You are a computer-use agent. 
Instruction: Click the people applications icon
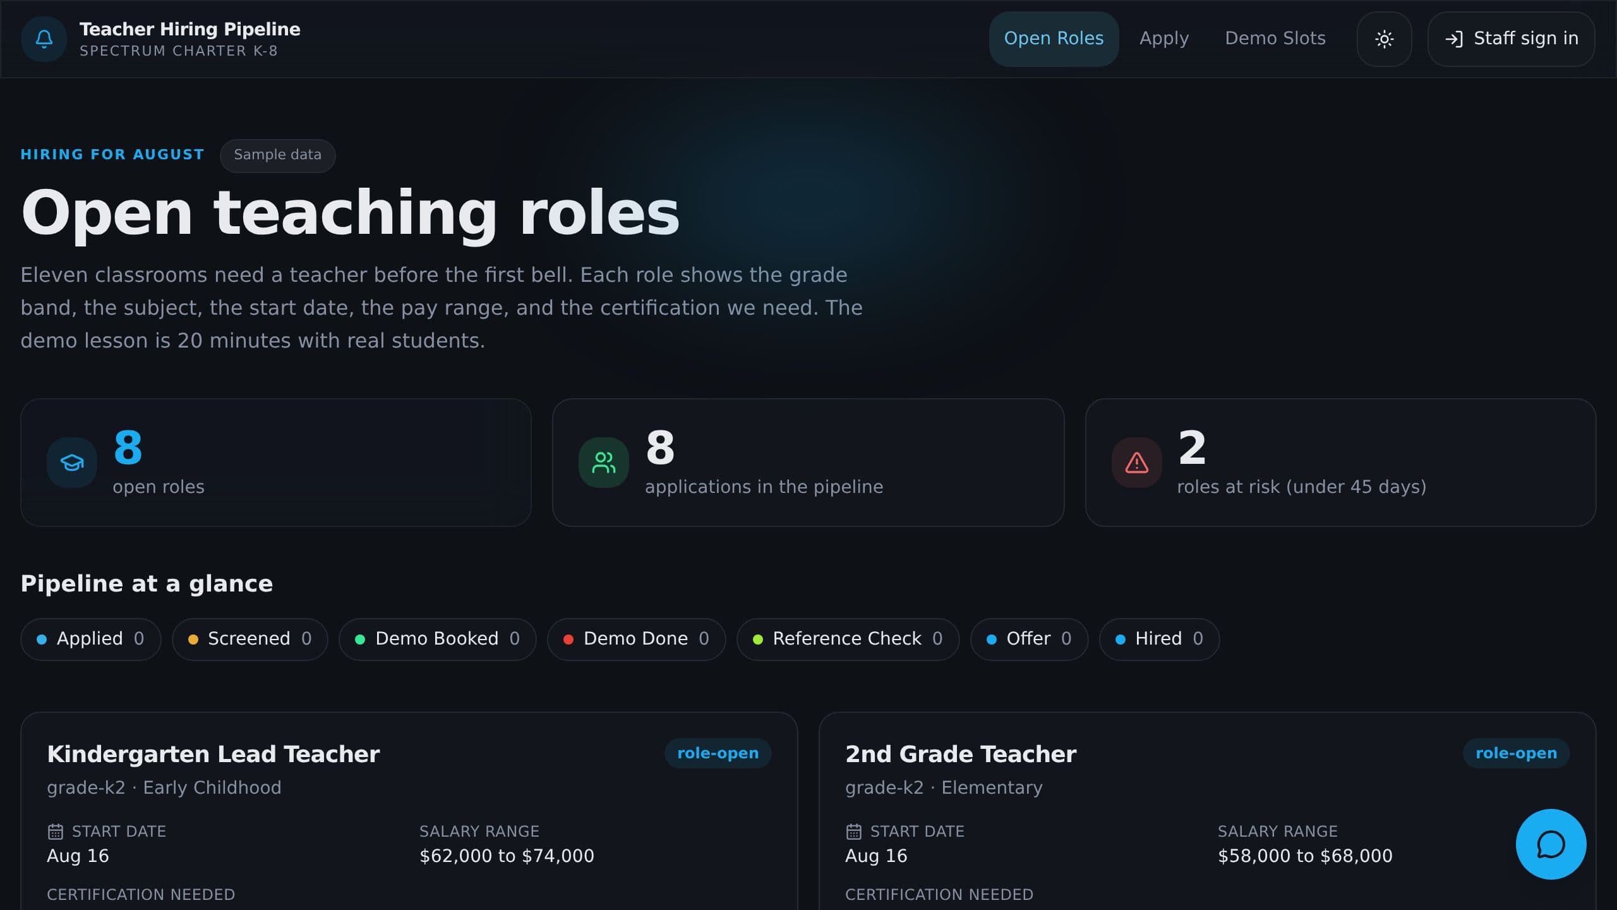tap(604, 463)
